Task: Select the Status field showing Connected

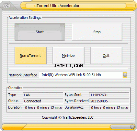Action: (x=43, y=101)
